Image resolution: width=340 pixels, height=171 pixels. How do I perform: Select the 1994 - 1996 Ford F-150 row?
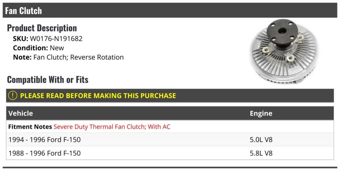pyautogui.click(x=45, y=140)
